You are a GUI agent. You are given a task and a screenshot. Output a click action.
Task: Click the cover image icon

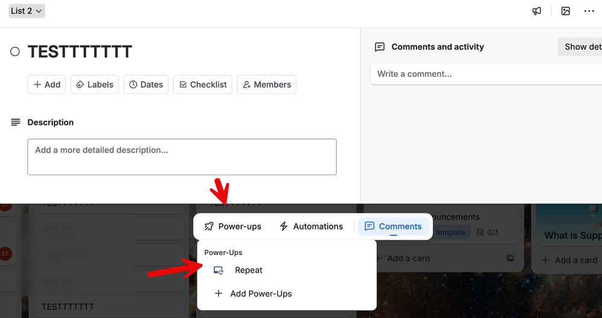[565, 11]
